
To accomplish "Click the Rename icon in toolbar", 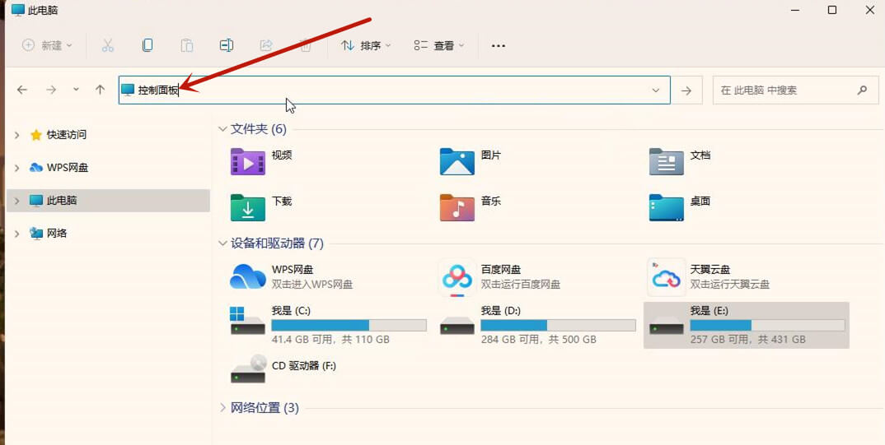I will point(227,45).
